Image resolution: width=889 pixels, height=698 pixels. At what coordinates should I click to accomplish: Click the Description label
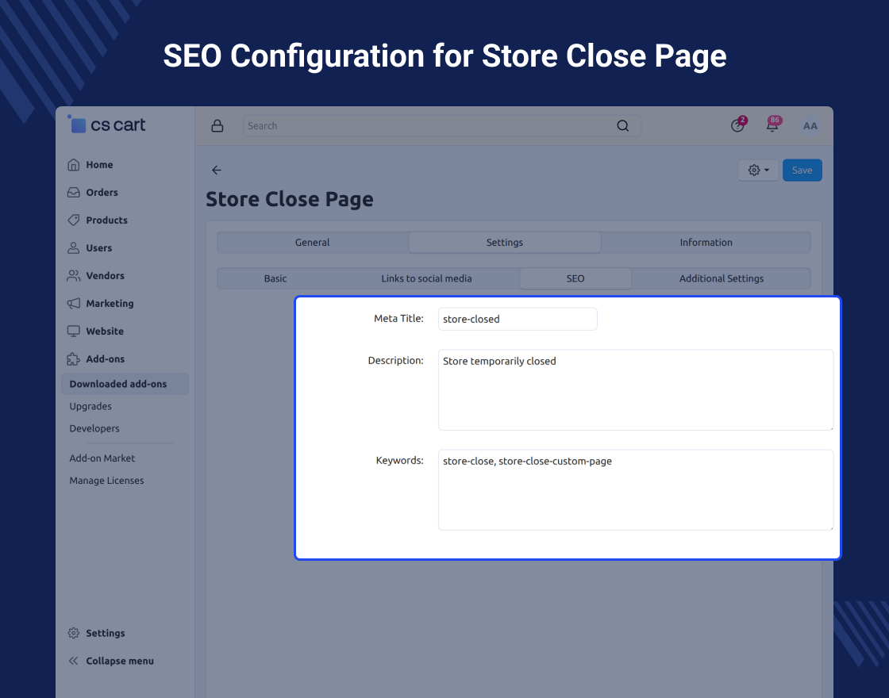point(396,360)
